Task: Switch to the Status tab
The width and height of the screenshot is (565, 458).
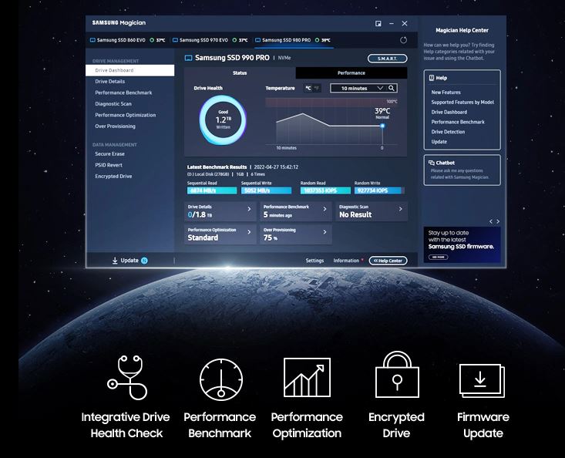Action: pos(240,72)
